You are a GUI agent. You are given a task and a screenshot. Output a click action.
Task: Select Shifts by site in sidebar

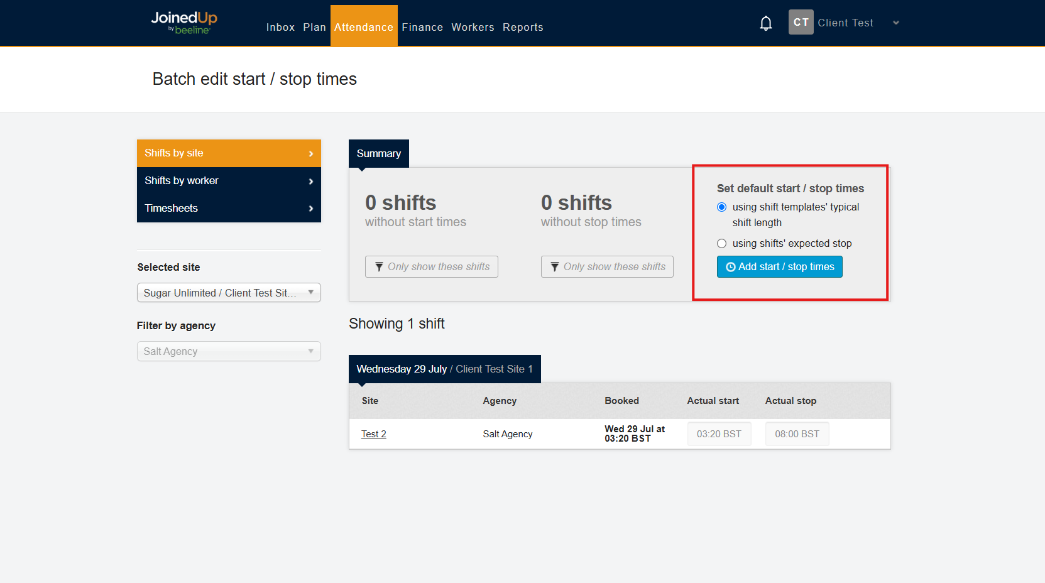[x=229, y=153]
